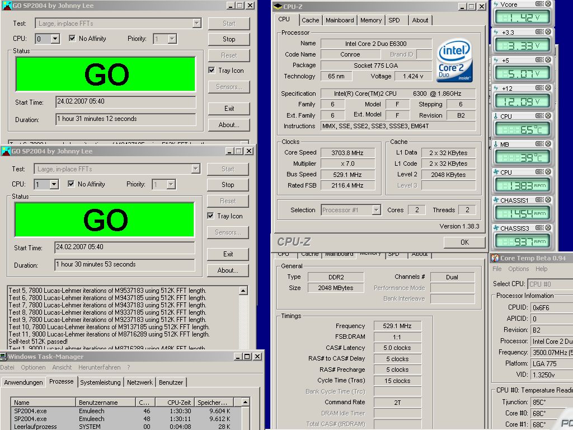
Task: Click the CPU-Zeit column header
Action: click(175, 402)
